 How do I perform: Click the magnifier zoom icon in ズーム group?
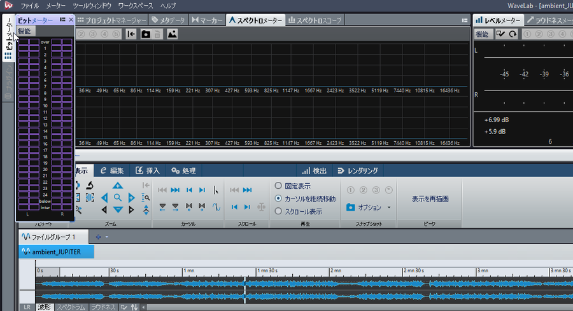tap(118, 198)
